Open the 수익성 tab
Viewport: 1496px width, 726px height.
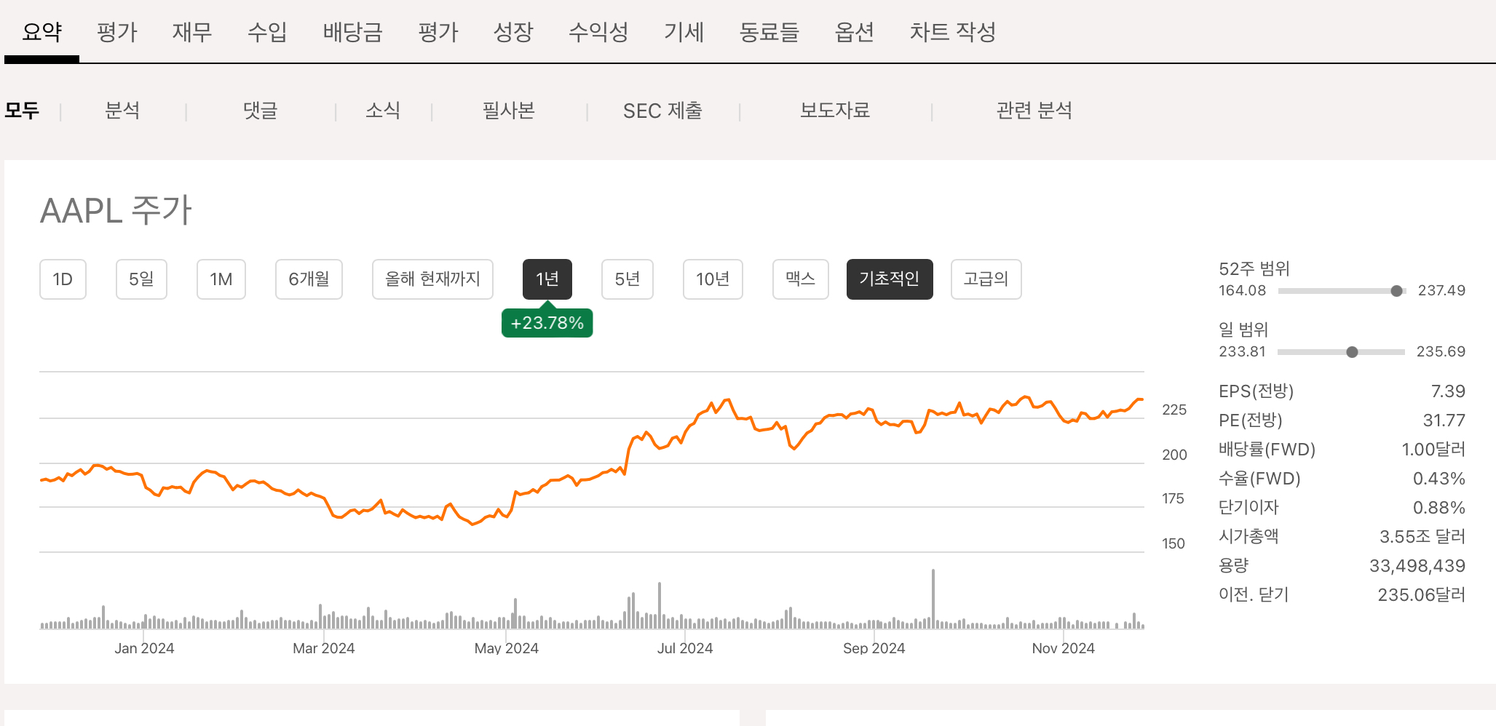[x=598, y=32]
